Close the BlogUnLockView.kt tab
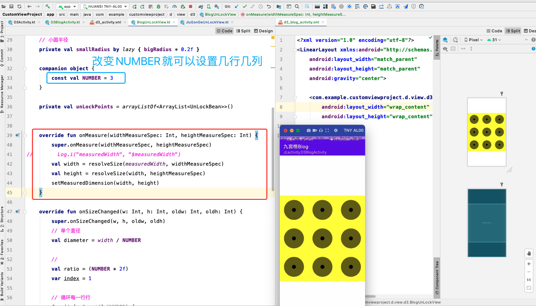The width and height of the screenshot is (536, 306). [x=174, y=22]
